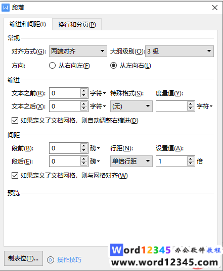Expand the 大纲级别 dropdown showing 3 级
The image size is (223, 271).
click(x=180, y=51)
